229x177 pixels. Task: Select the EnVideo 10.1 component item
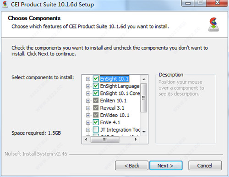tap(114, 115)
